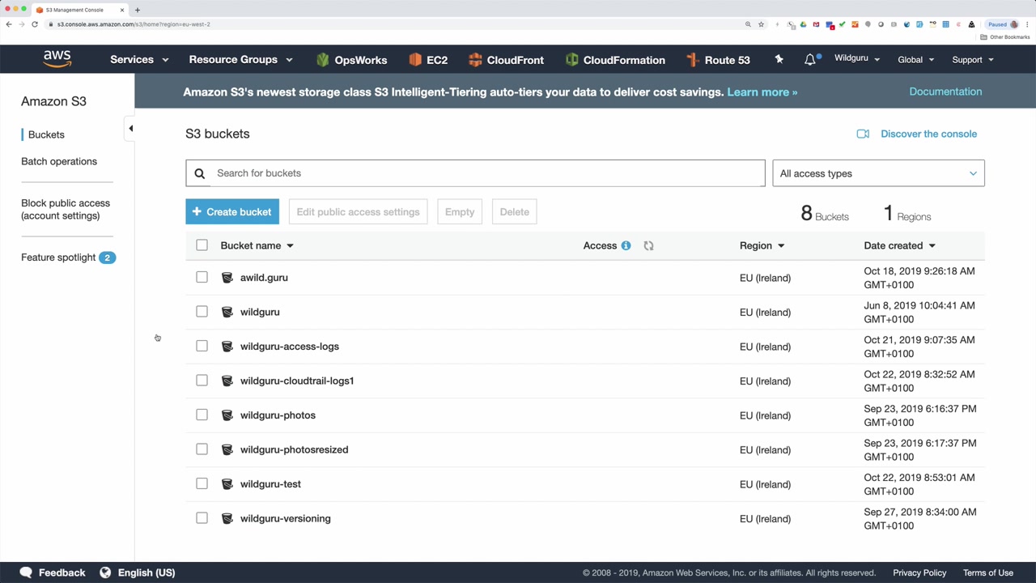Viewport: 1036px width, 583px height.
Task: Open the Route 53 shortcut
Action: (x=718, y=59)
